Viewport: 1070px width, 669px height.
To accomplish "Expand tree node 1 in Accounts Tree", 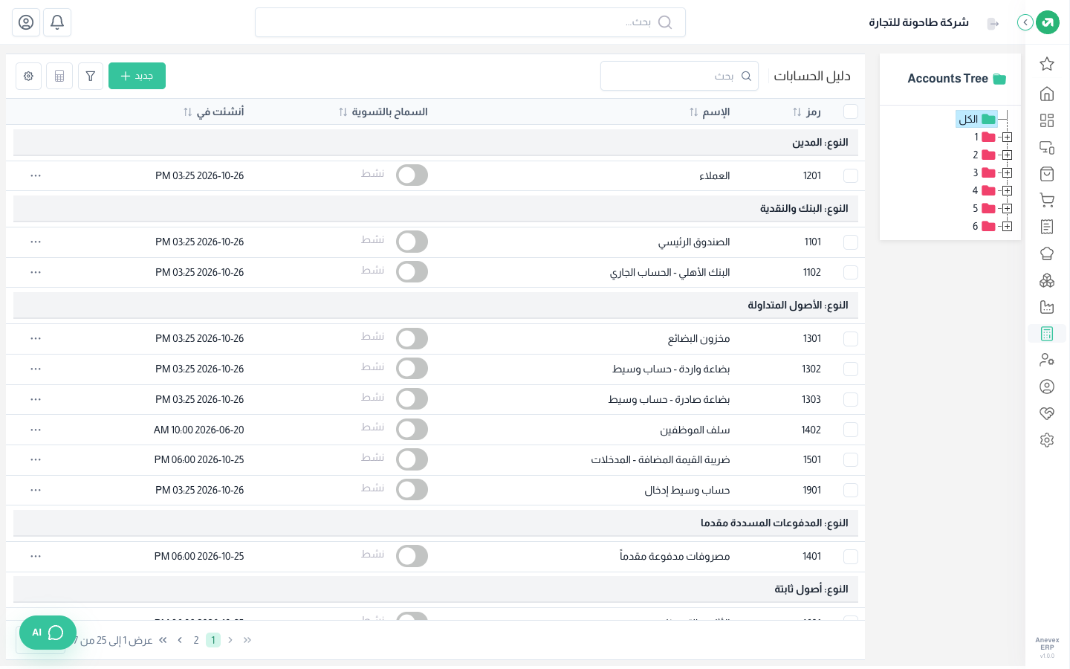I will point(1007,138).
